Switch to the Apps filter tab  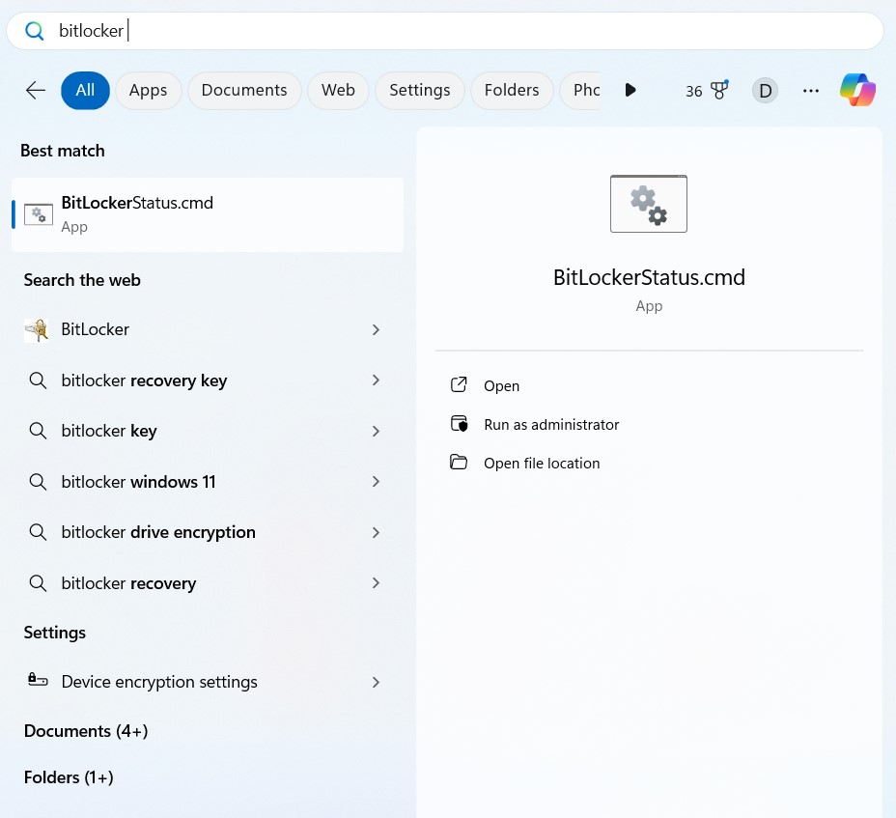[148, 91]
